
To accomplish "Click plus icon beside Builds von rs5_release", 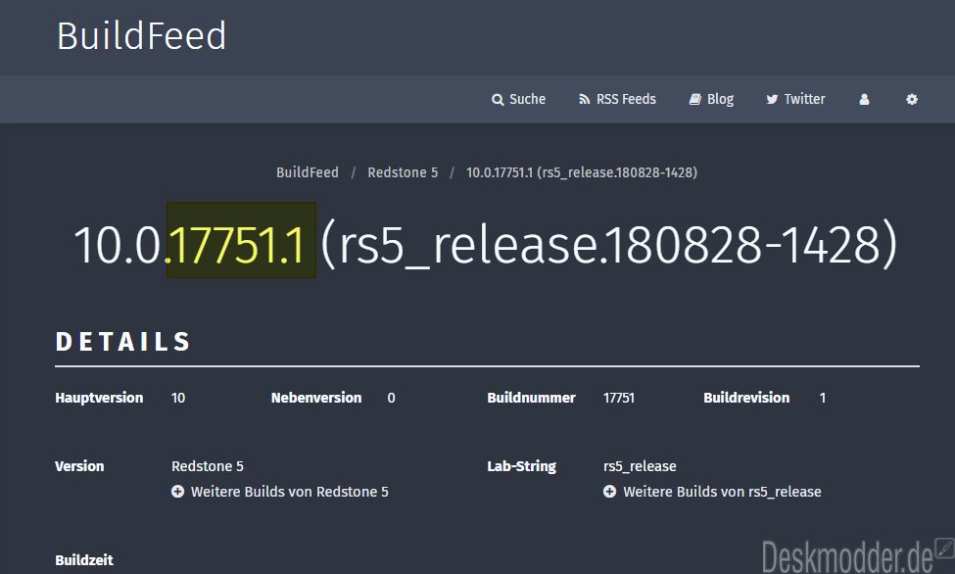I will tap(609, 491).
